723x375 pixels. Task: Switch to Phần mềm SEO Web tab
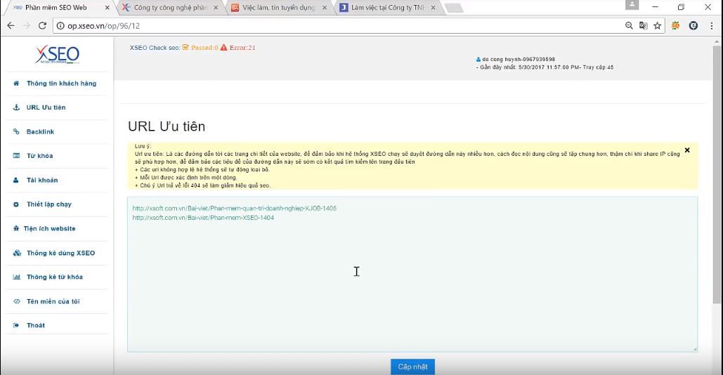tap(61, 8)
